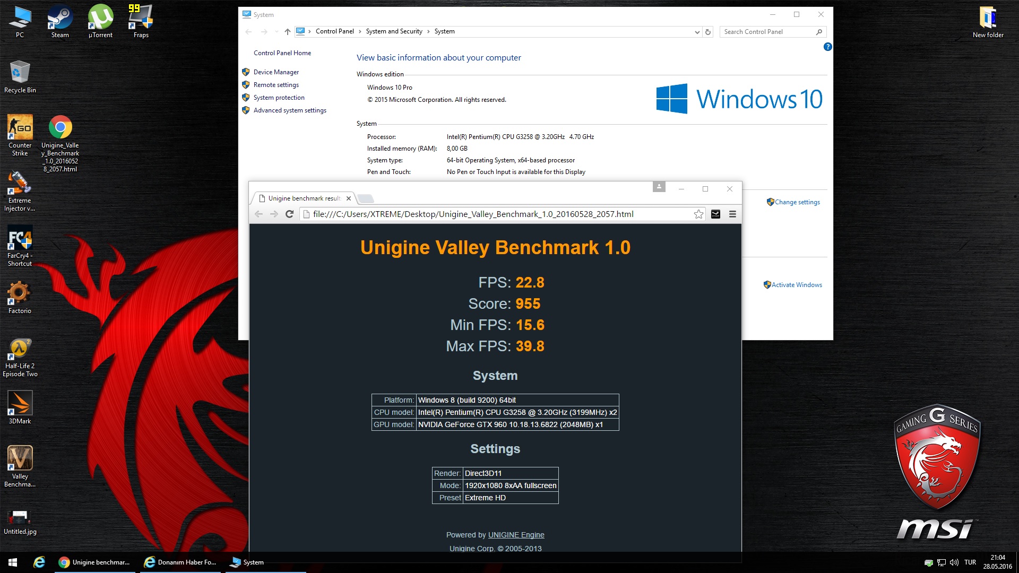This screenshot has height=573, width=1019.
Task: Open Control Panel Home link
Action: [282, 53]
